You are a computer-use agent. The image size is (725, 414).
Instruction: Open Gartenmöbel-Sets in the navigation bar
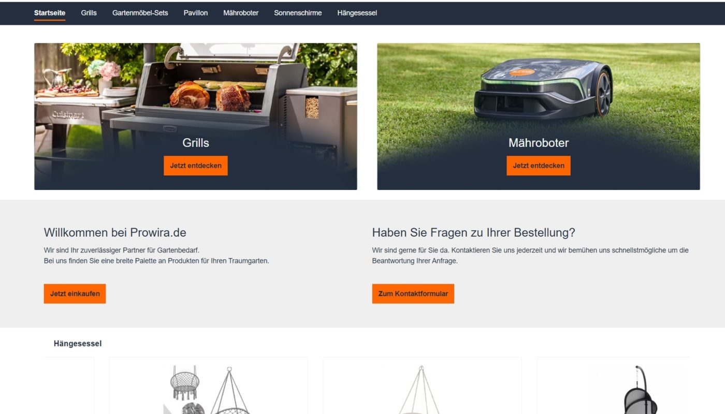click(x=140, y=13)
